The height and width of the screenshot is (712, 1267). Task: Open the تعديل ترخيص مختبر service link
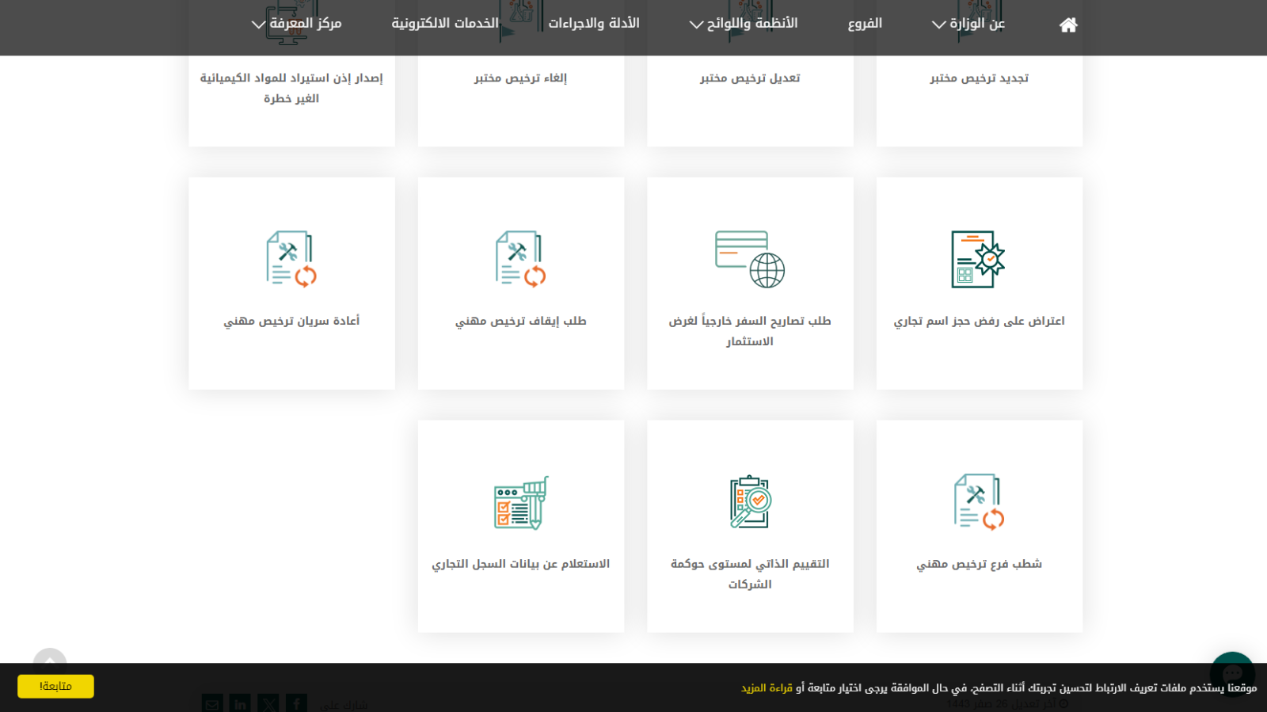point(750,78)
